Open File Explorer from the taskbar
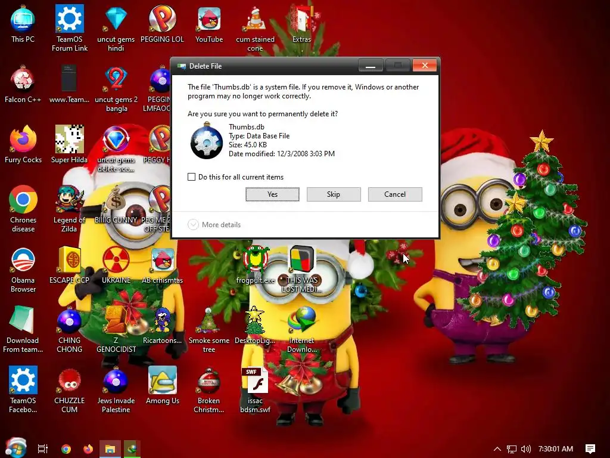Viewport: 610px width, 458px height. coord(110,448)
